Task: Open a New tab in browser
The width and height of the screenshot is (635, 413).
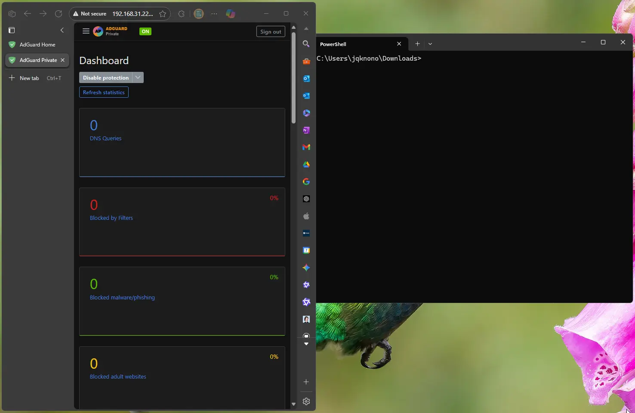Action: pyautogui.click(x=29, y=78)
